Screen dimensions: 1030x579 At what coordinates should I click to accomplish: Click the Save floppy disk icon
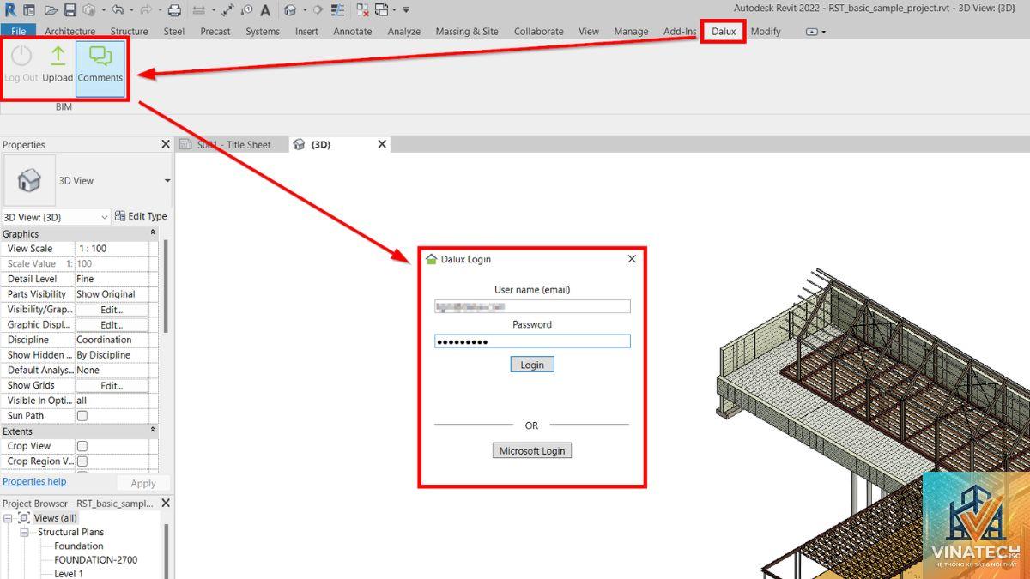click(x=70, y=10)
